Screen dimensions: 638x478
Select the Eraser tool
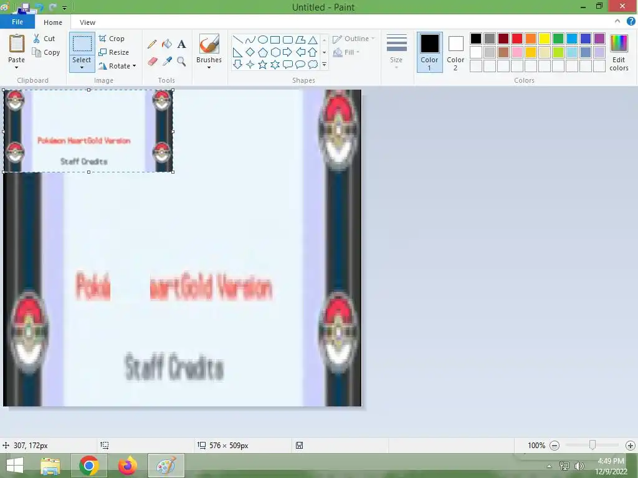click(152, 62)
